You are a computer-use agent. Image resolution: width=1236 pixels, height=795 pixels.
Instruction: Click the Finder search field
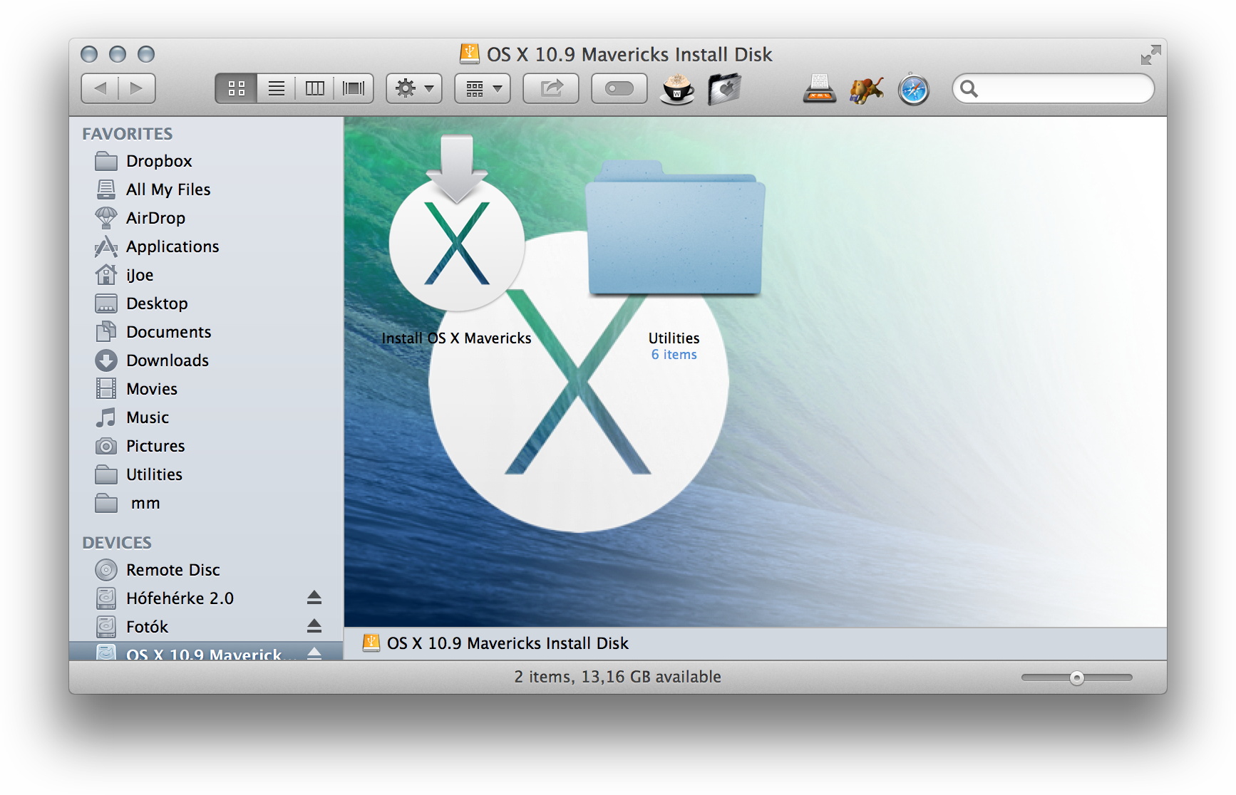[x=1054, y=88]
